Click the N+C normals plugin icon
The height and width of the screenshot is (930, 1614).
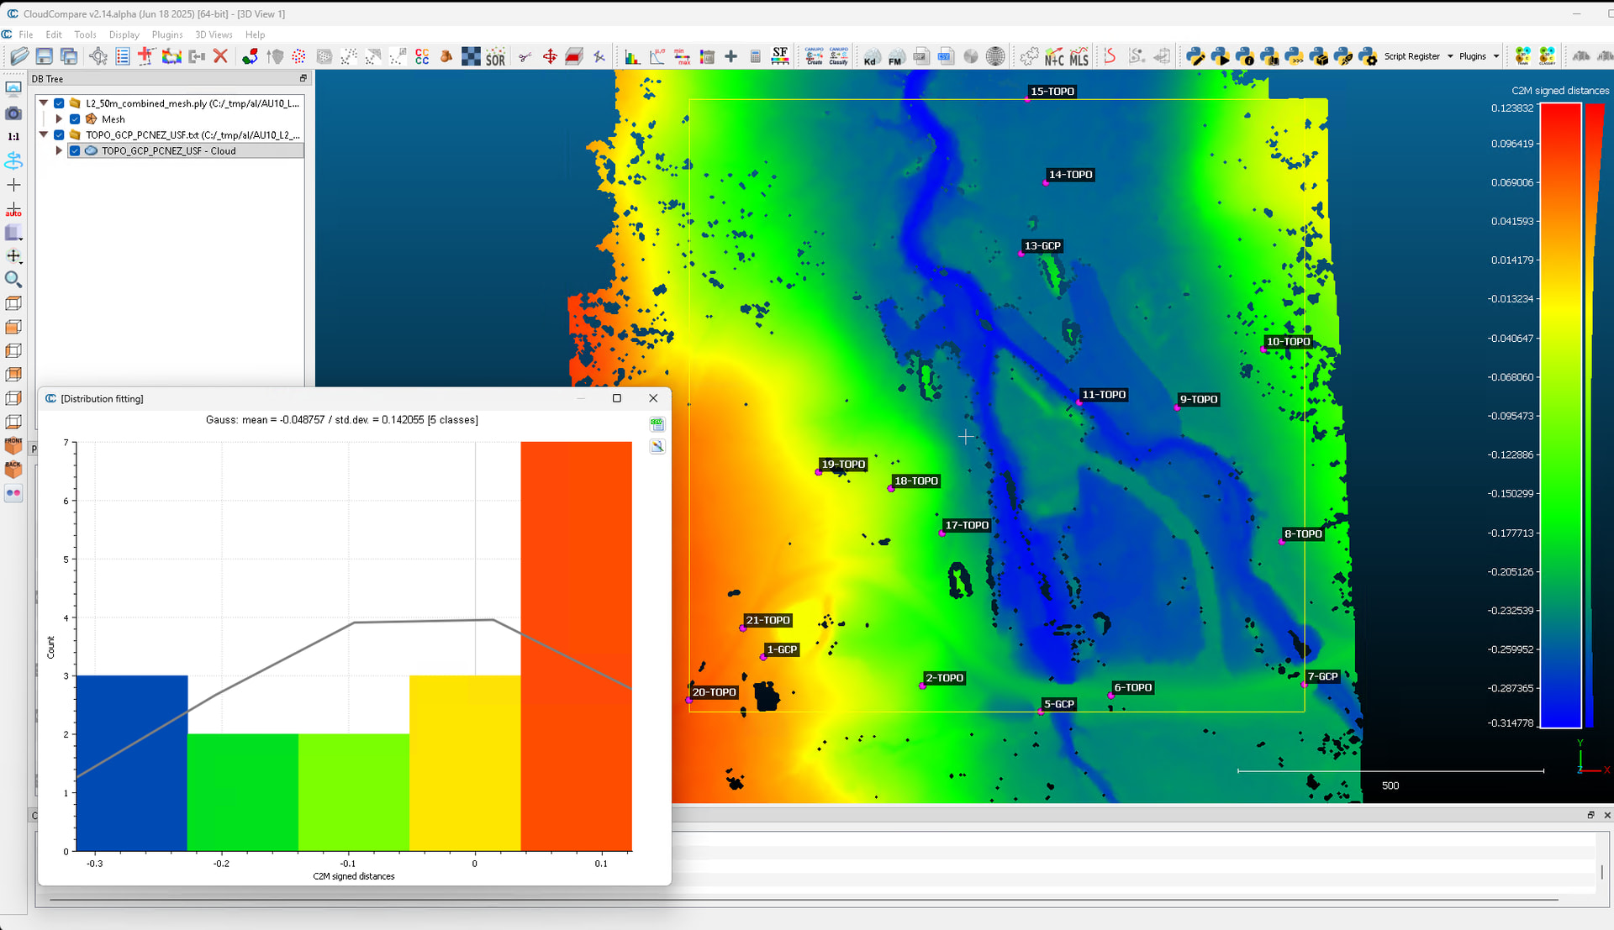pyautogui.click(x=1054, y=56)
